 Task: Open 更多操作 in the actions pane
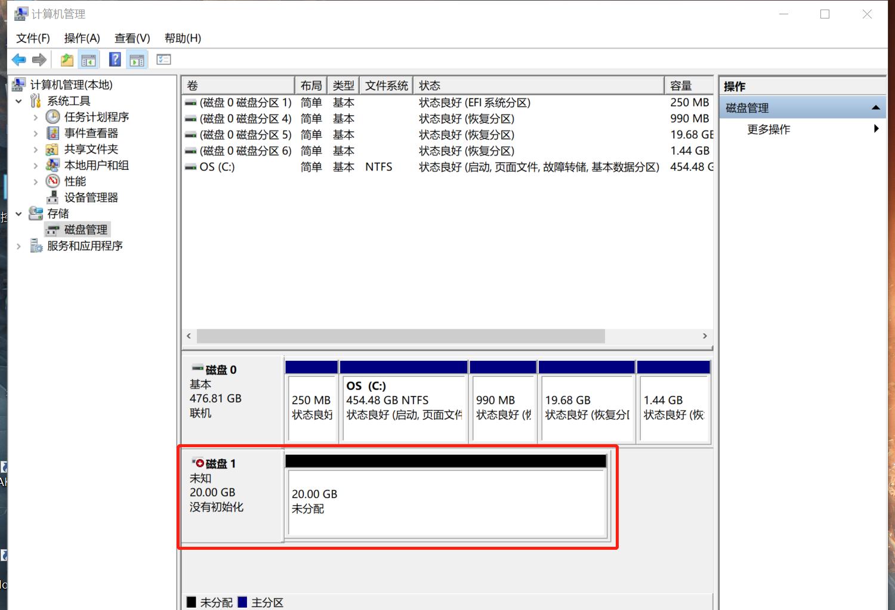(769, 129)
